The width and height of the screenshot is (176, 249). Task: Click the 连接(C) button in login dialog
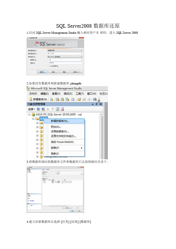42,72
